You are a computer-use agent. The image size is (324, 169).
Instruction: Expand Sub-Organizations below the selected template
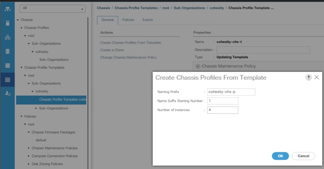pos(36,109)
